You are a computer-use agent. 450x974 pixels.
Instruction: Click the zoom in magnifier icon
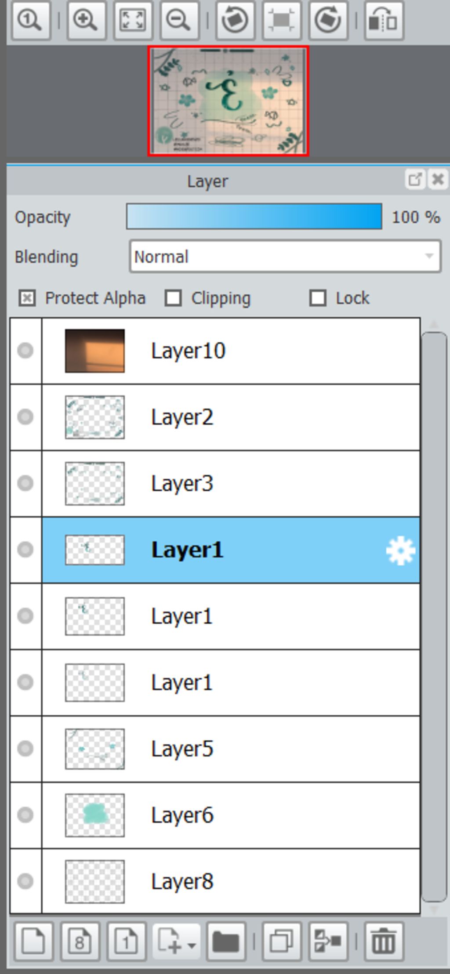(86, 20)
